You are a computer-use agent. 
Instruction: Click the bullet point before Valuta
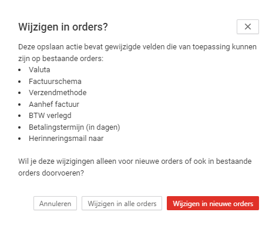(x=19, y=70)
